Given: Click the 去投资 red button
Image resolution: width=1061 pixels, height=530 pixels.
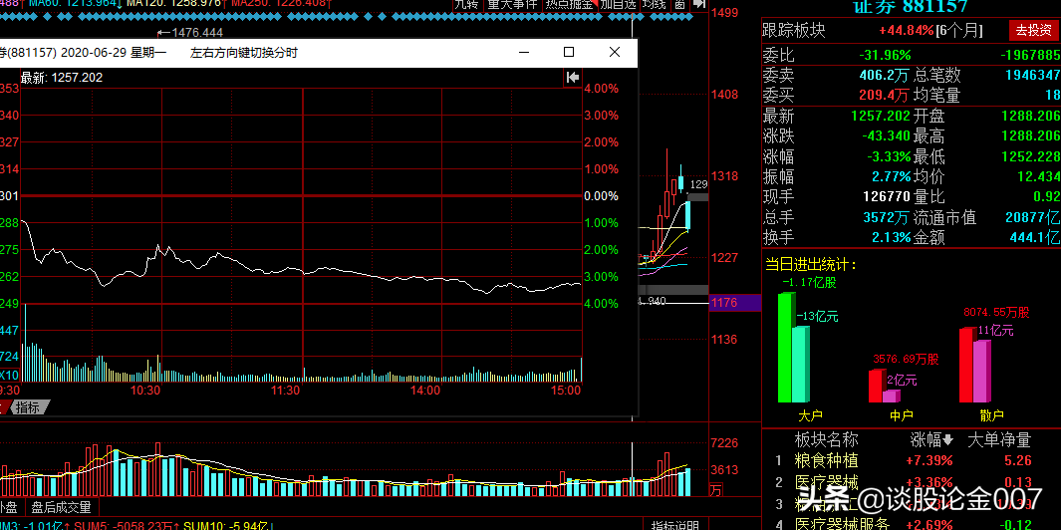Looking at the screenshot, I should click(1033, 30).
